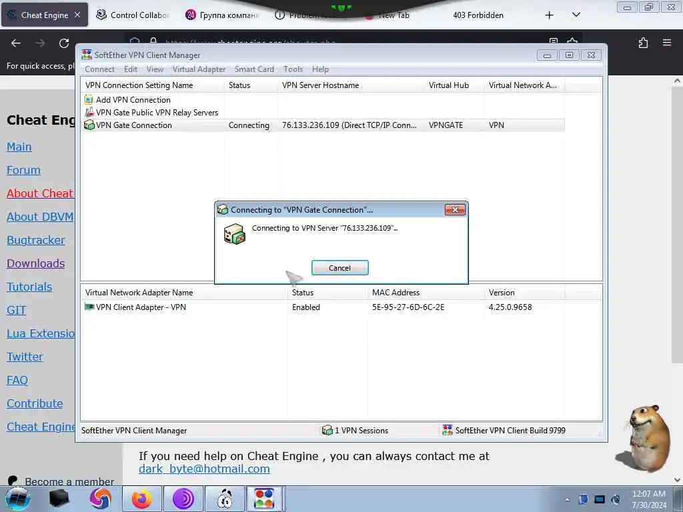Switch to the Группа компаний browser tab
Viewport: 683px width, 512px height.
[x=222, y=15]
